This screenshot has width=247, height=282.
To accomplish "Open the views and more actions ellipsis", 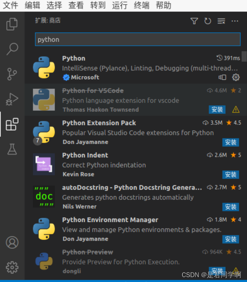I will pos(235,21).
